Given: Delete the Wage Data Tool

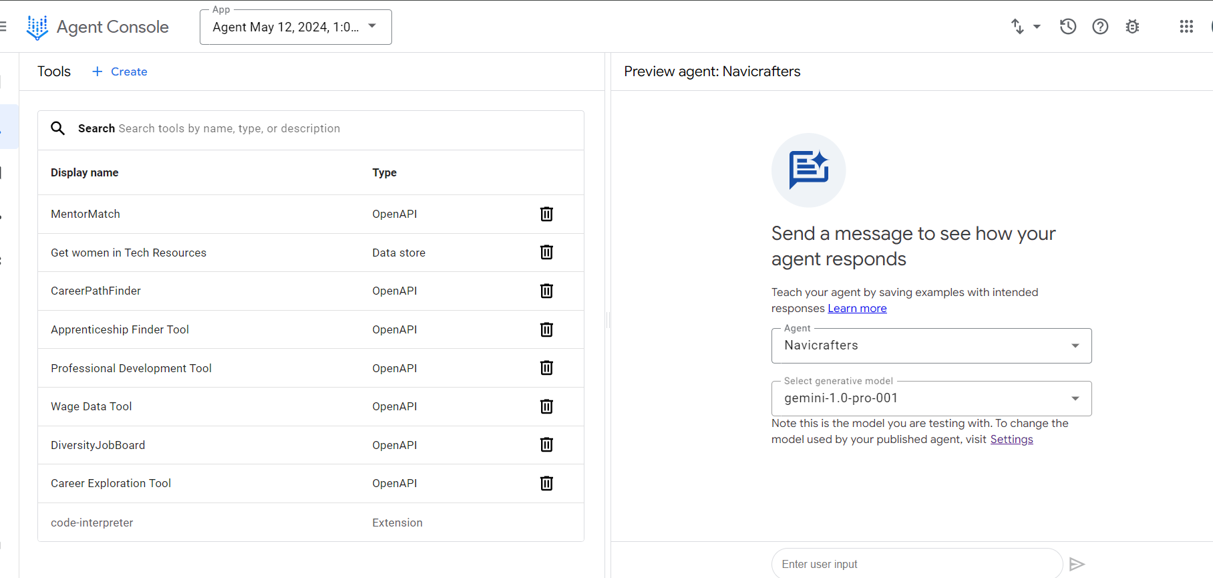Looking at the screenshot, I should click(546, 406).
